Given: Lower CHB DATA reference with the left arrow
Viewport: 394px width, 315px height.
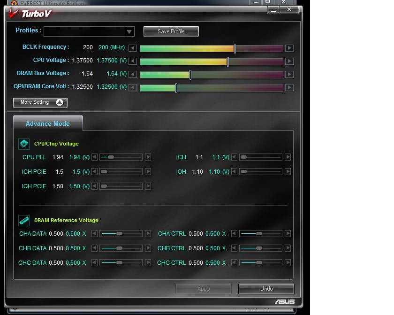Looking at the screenshot, I should (x=94, y=248).
